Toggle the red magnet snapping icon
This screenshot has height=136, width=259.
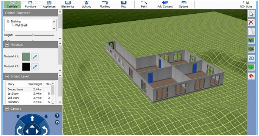[251, 76]
